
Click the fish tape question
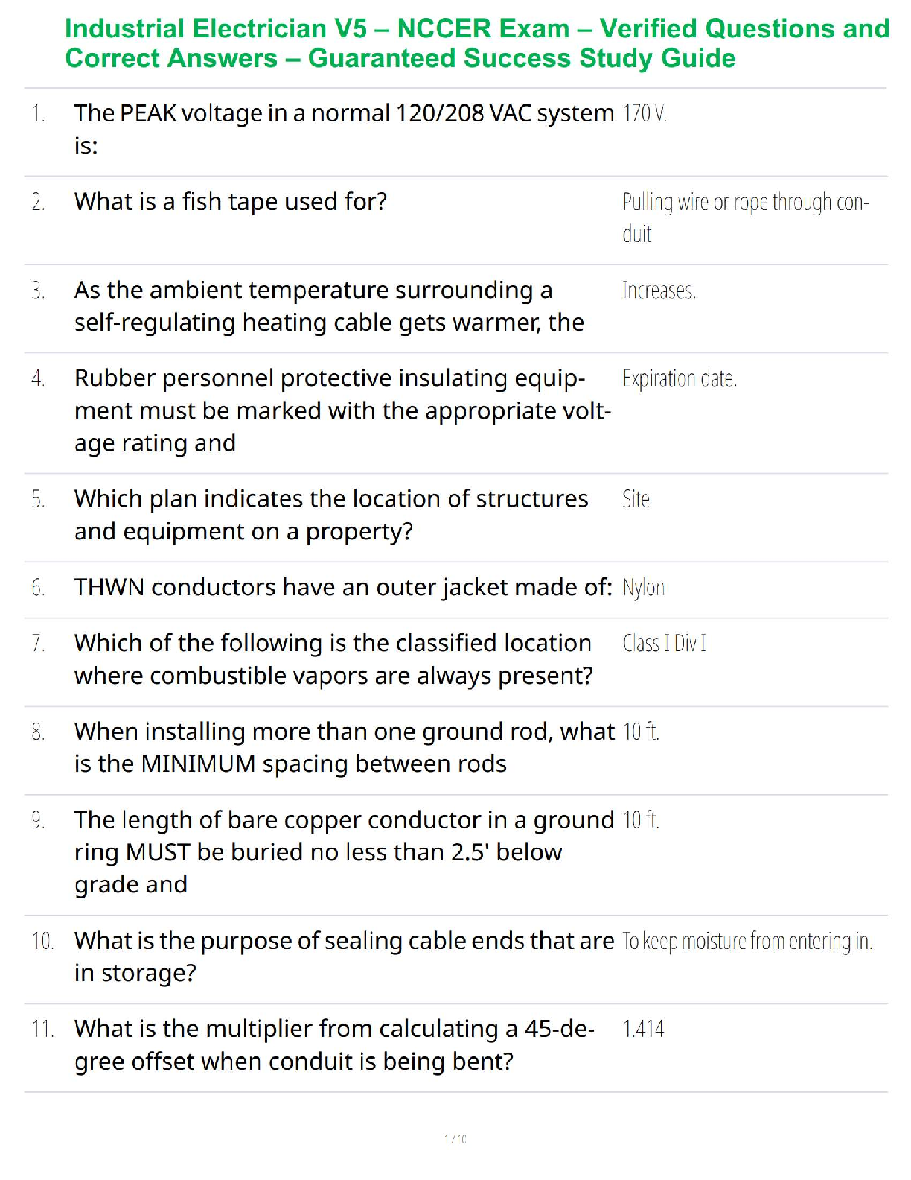[x=231, y=202]
